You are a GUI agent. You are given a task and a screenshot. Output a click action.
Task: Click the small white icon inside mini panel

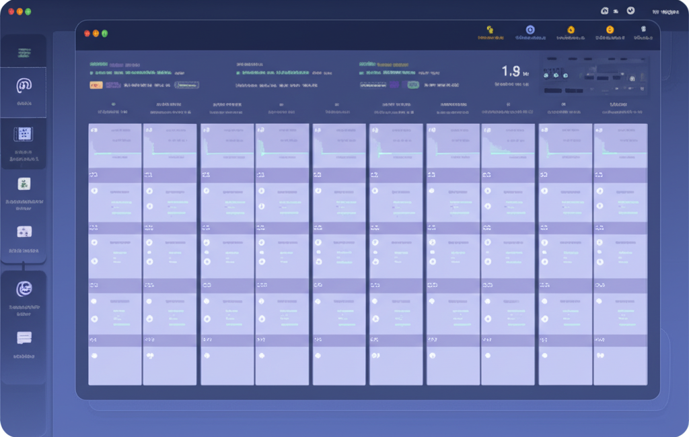(632, 79)
